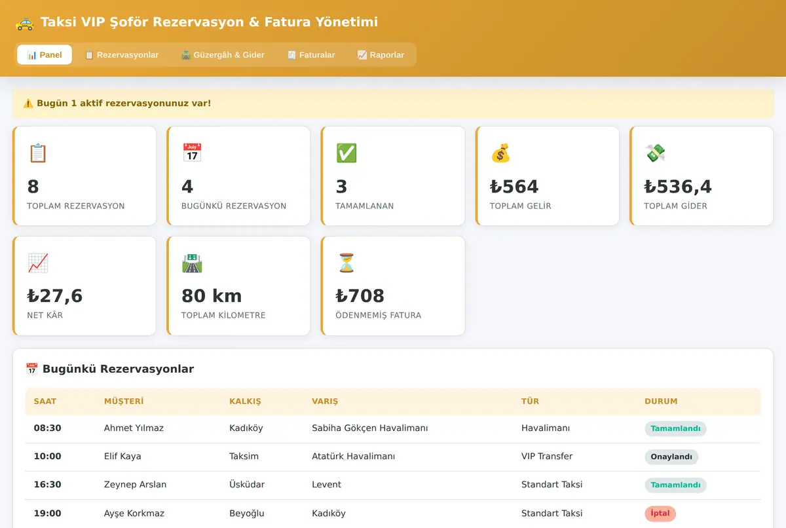Click the warning icon in the alert banner
This screenshot has height=528, width=786.
28,104
